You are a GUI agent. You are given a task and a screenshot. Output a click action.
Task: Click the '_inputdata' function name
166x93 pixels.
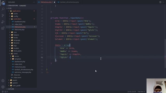pyautogui.click(x=75, y=18)
